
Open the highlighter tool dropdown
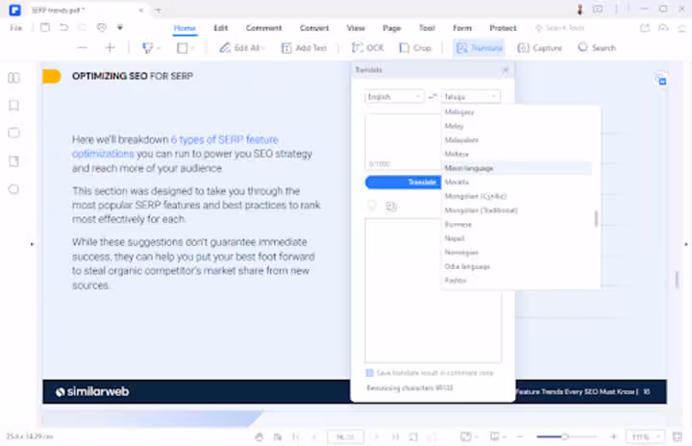pyautogui.click(x=152, y=48)
